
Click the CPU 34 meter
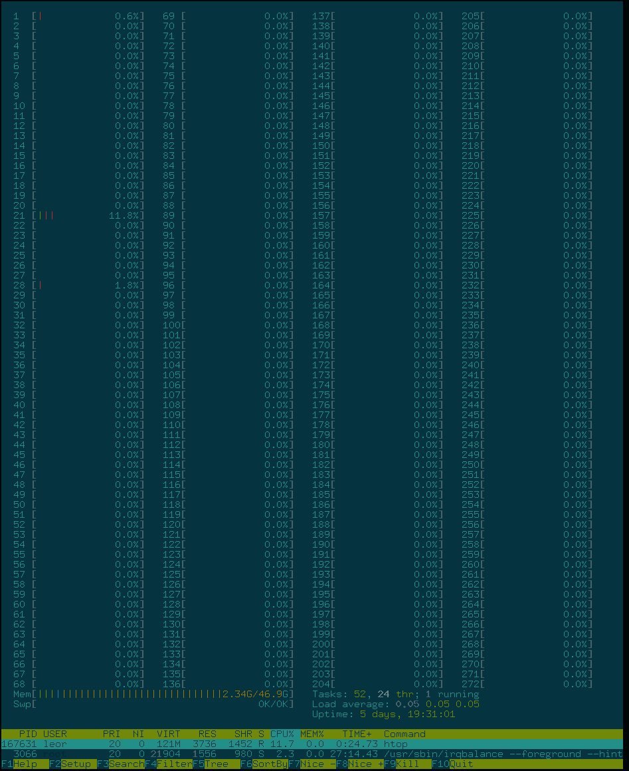tap(78, 345)
